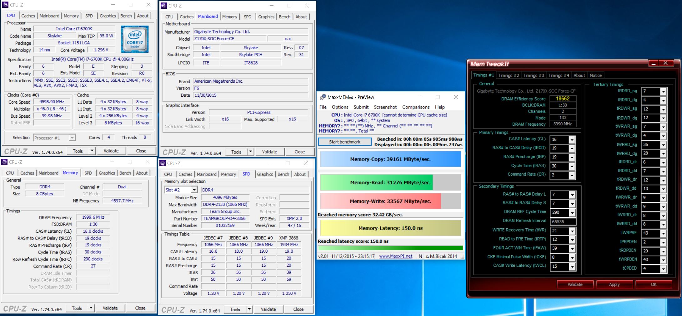The image size is (682, 316).
Task: Click Apply button in Mem TweakIt
Action: click(x=614, y=284)
